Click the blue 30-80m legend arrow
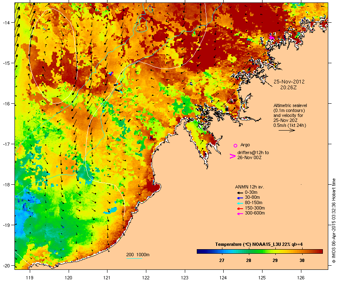The width and height of the screenshot is (339, 281). (x=240, y=198)
